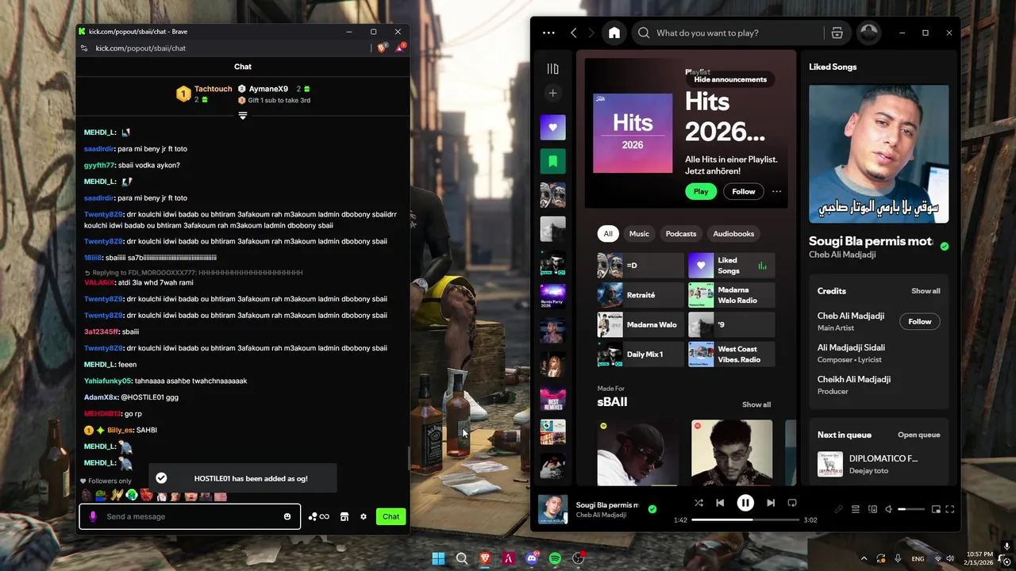The image size is (1016, 571).
Task: Click Send a message input
Action: pos(190,516)
